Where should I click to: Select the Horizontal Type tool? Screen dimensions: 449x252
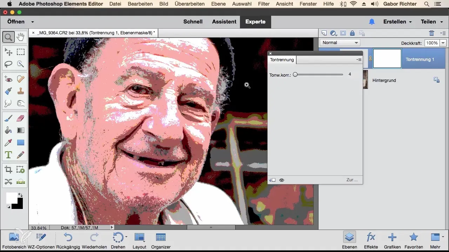8,154
